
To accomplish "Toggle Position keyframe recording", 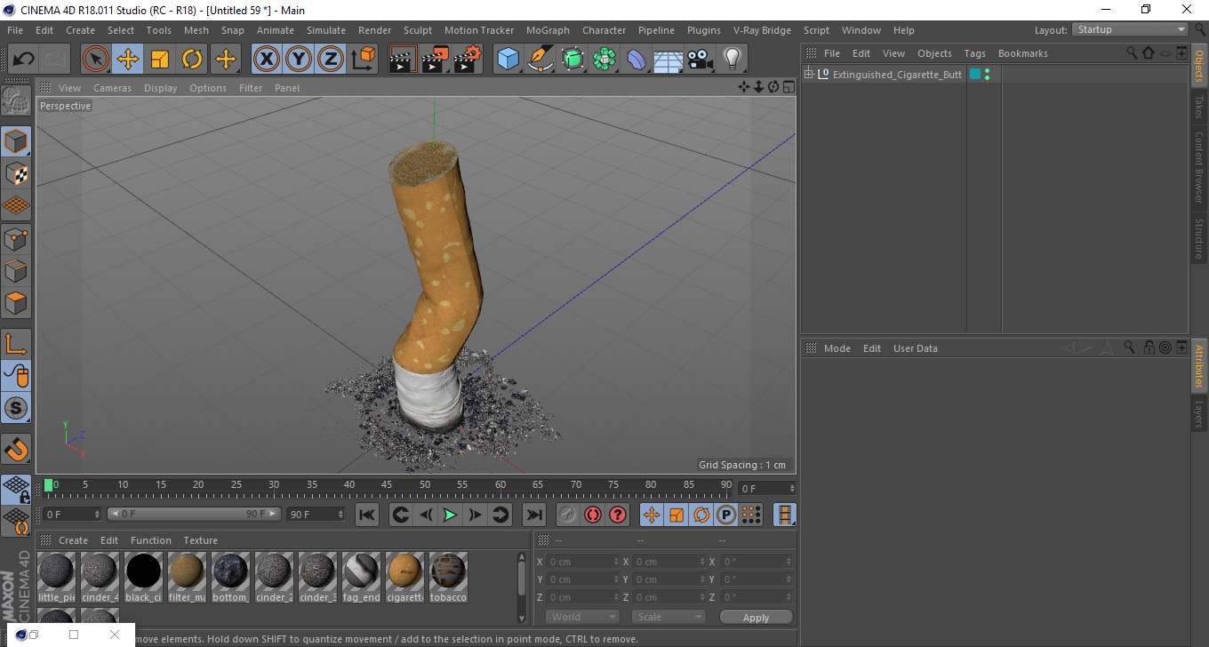I will click(x=652, y=515).
